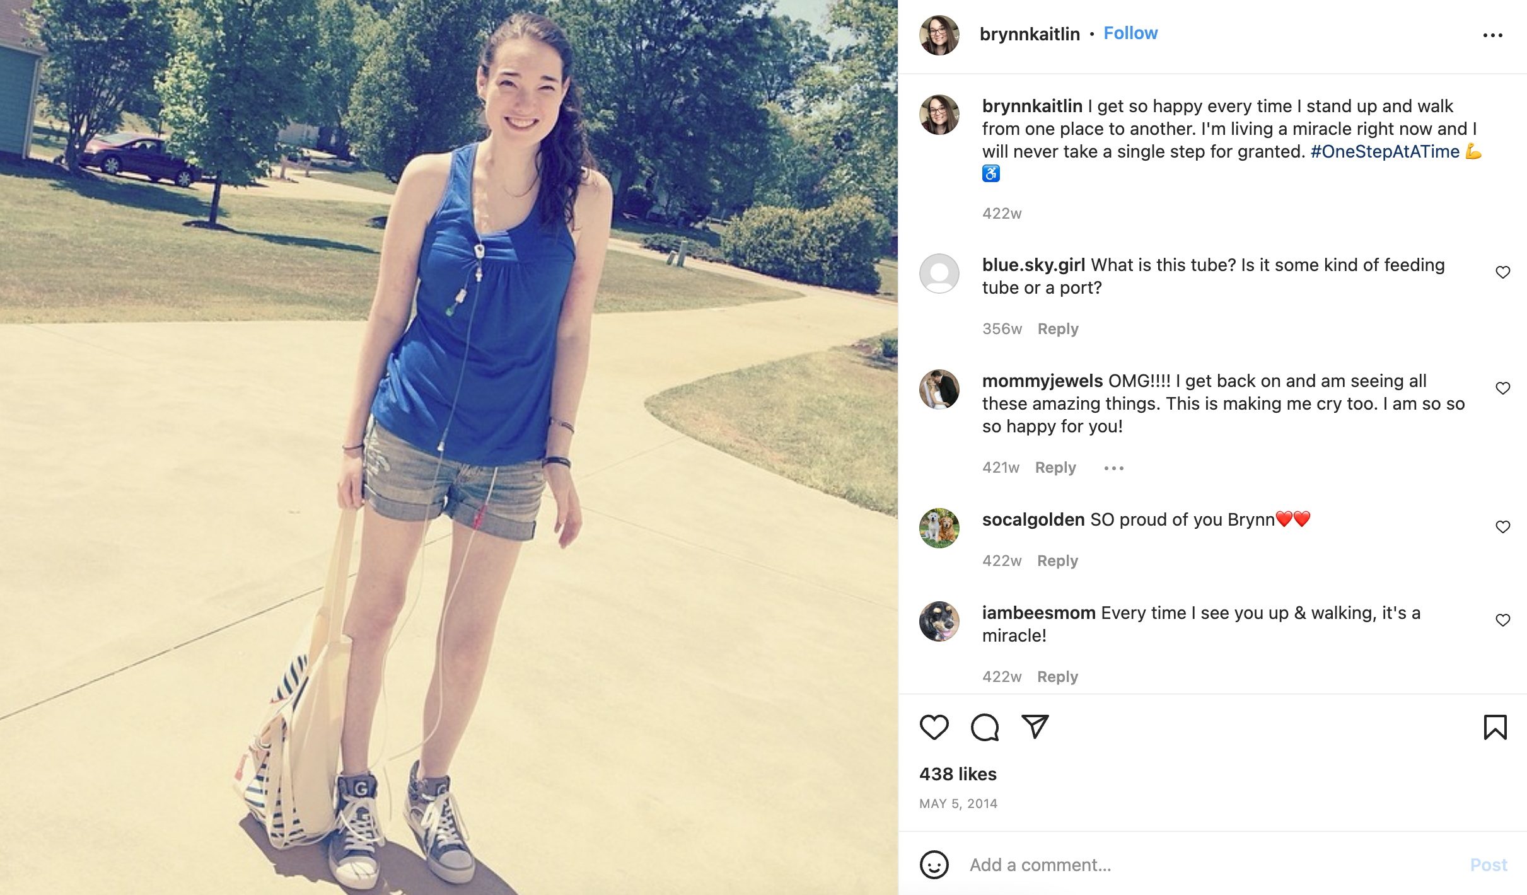Reply to blue.sky.girl's comment
Viewport: 1527px width, 895px height.
pyautogui.click(x=1058, y=329)
